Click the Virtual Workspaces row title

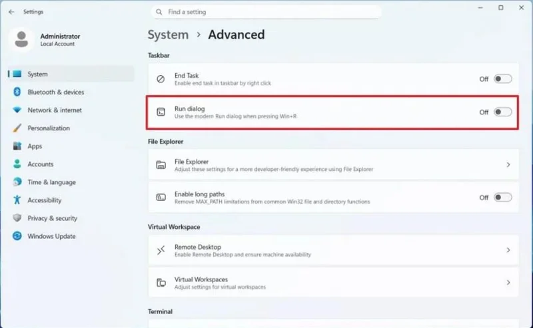201,279
